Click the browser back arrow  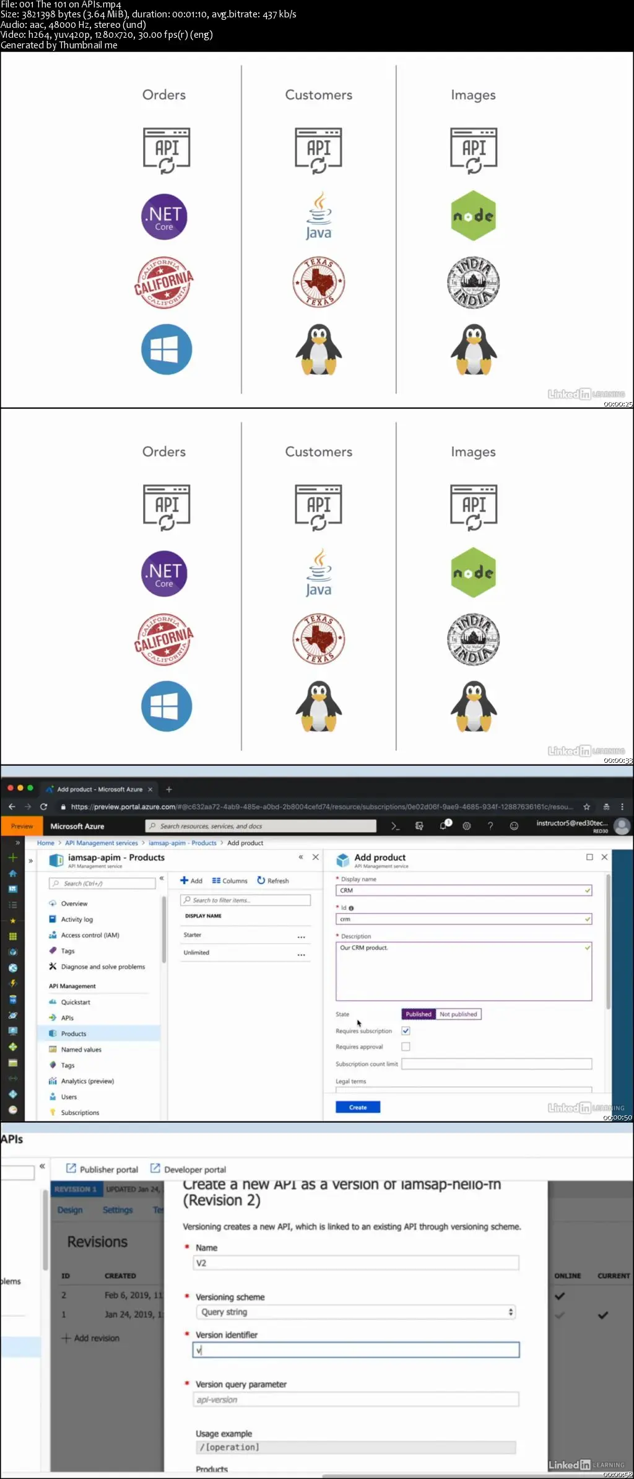coord(12,807)
